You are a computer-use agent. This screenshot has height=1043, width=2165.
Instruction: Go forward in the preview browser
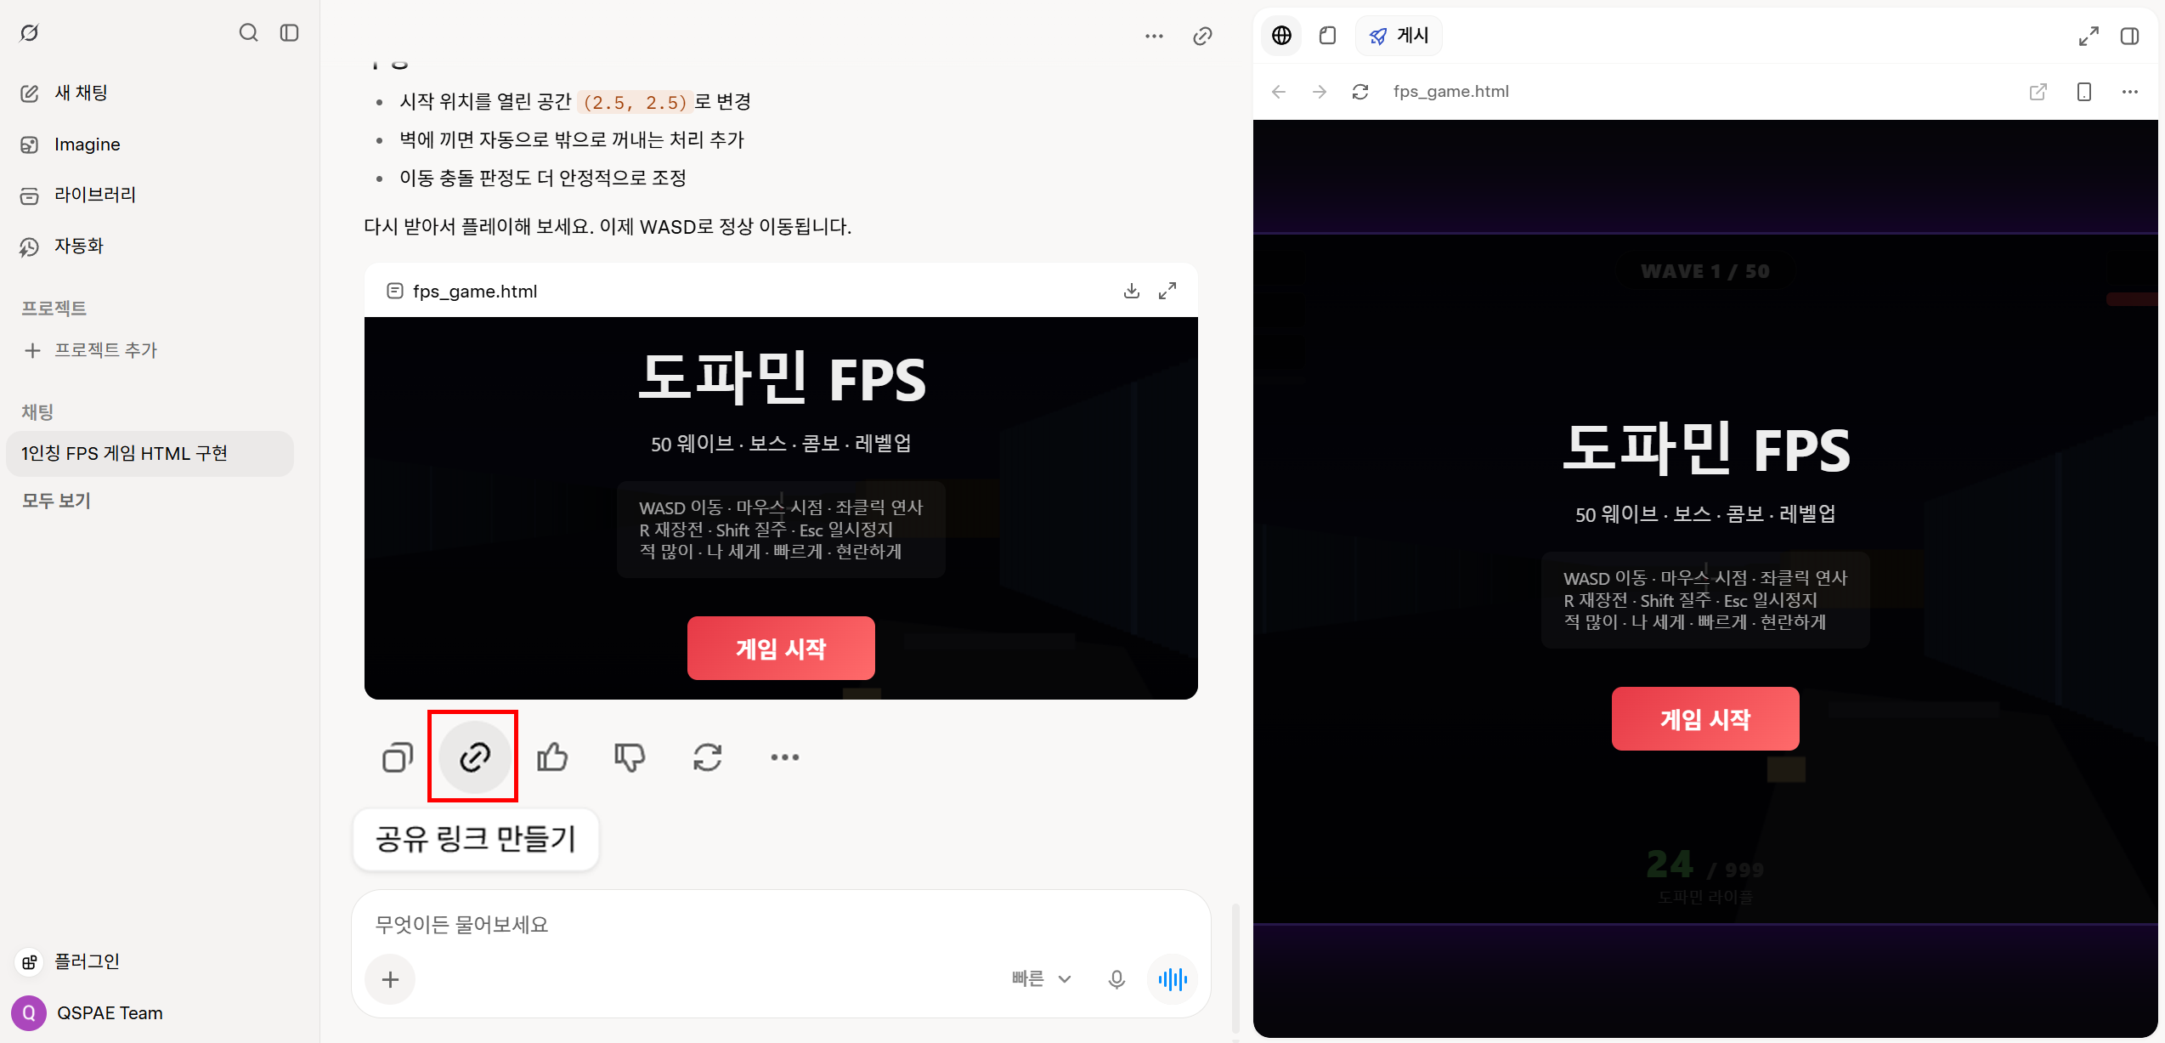[x=1320, y=92]
